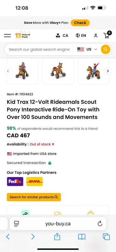Screen dimensions: 116x252
Task: Open Safari tabs overview icon
Action: tap(106, 237)
